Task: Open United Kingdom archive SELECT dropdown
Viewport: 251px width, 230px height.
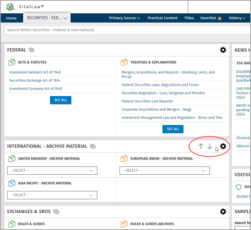Action: tap(52, 171)
